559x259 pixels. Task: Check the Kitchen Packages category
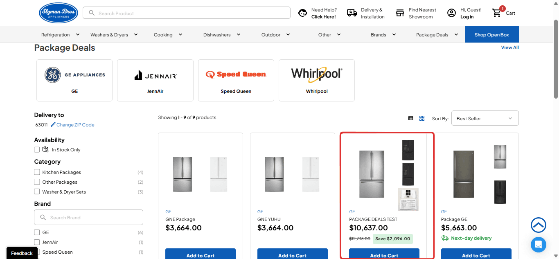(37, 172)
